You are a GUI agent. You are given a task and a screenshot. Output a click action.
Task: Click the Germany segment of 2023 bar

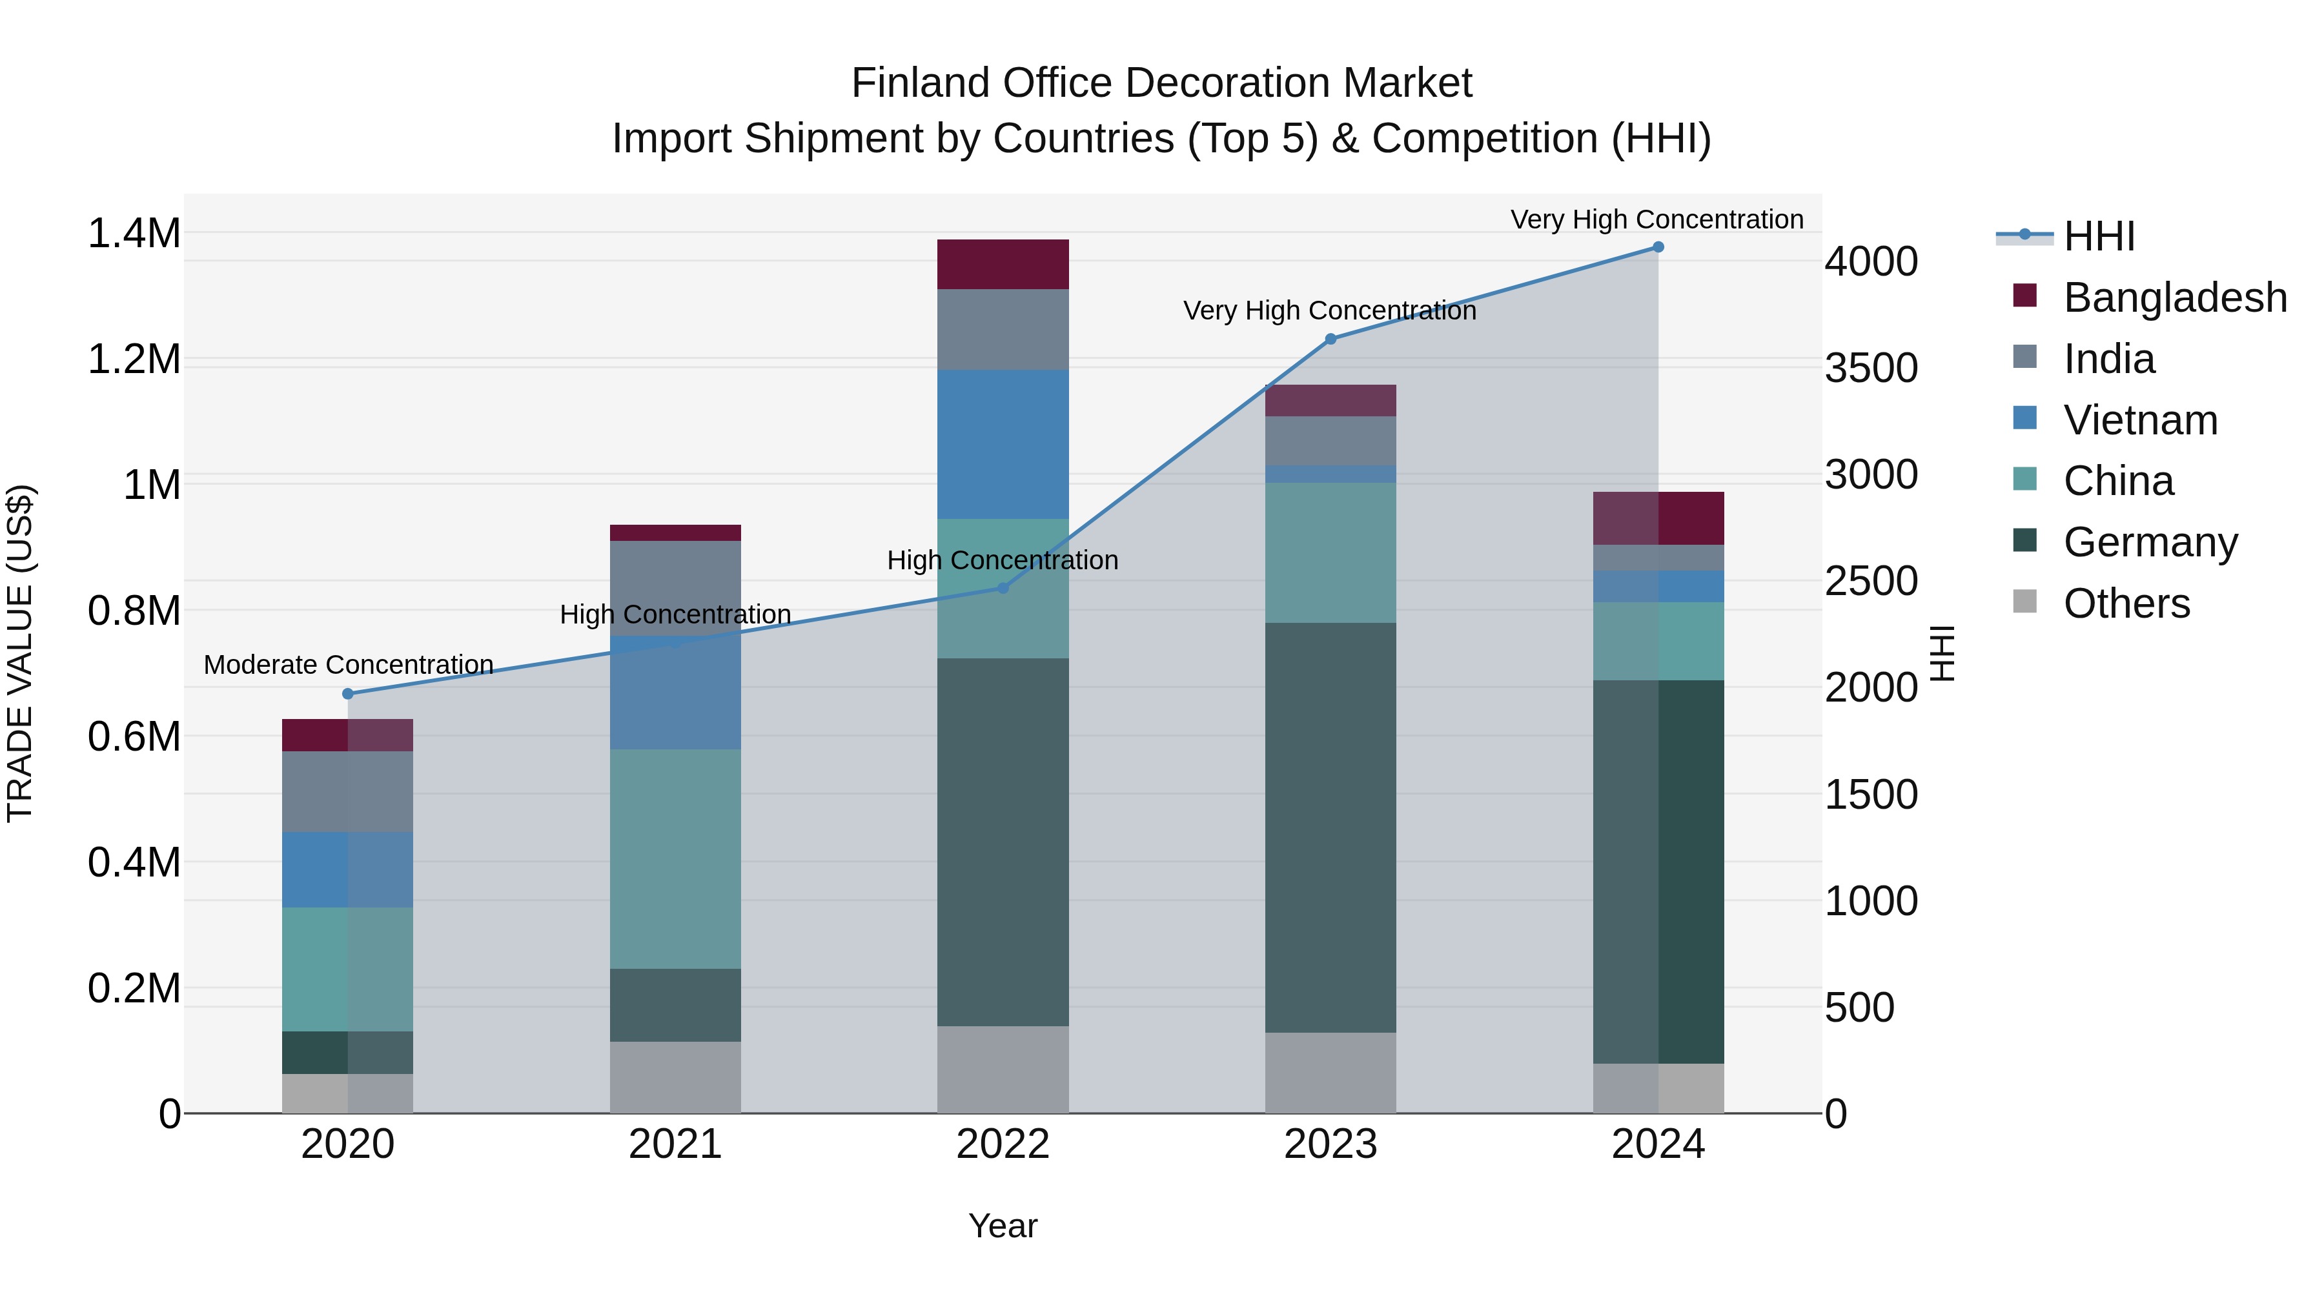1330,828
